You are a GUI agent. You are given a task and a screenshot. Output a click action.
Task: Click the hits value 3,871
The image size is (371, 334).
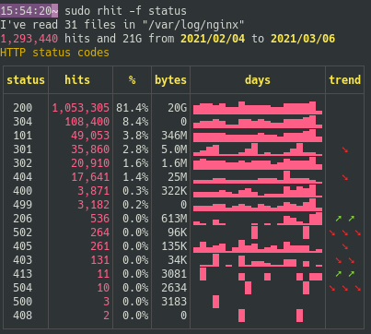(x=94, y=191)
